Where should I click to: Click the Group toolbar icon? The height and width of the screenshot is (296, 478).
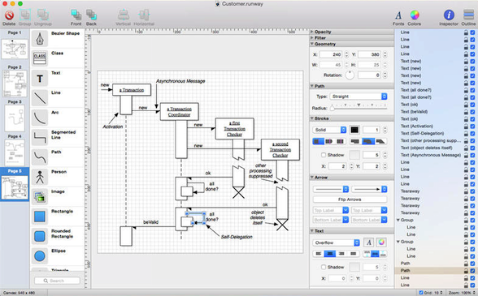click(25, 15)
